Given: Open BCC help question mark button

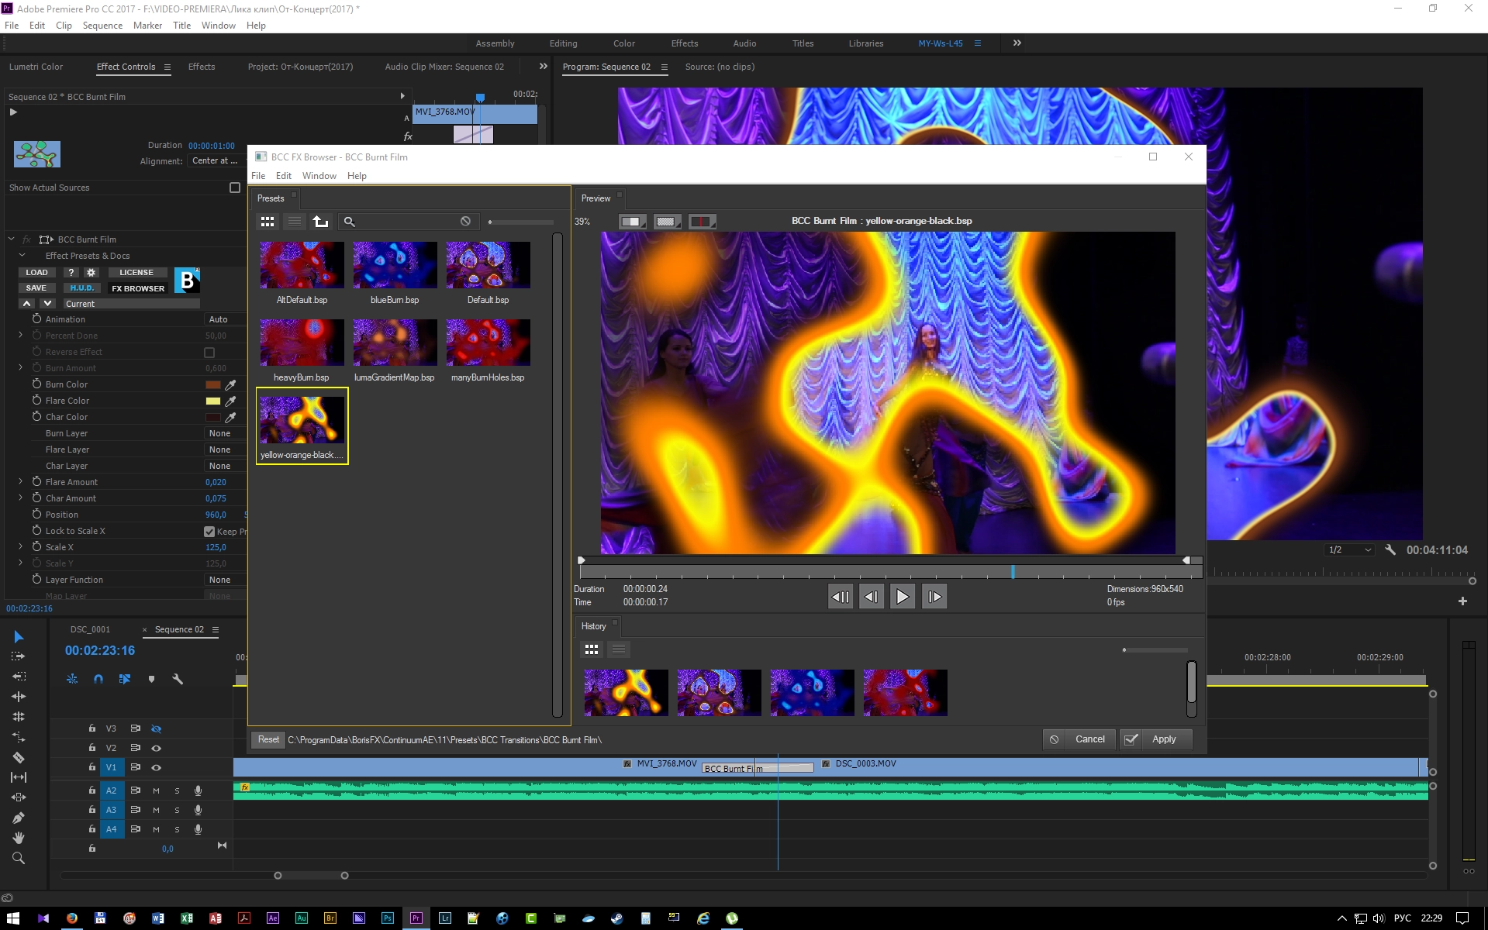Looking at the screenshot, I should [71, 272].
